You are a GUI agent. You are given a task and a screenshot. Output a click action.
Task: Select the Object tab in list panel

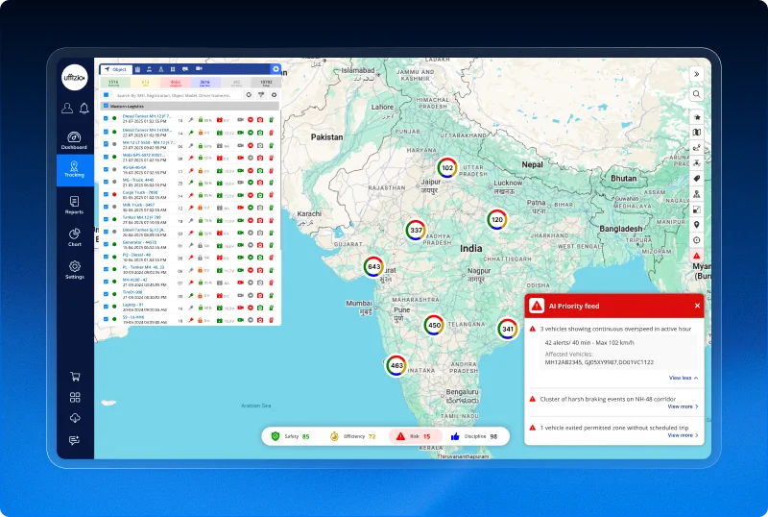(x=116, y=69)
